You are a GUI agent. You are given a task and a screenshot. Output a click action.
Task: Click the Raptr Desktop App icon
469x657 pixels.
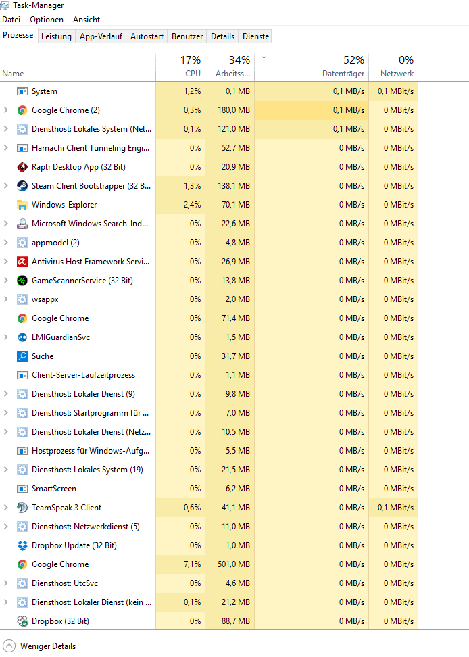click(22, 167)
